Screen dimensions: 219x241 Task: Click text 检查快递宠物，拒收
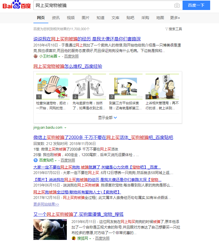point(52,106)
